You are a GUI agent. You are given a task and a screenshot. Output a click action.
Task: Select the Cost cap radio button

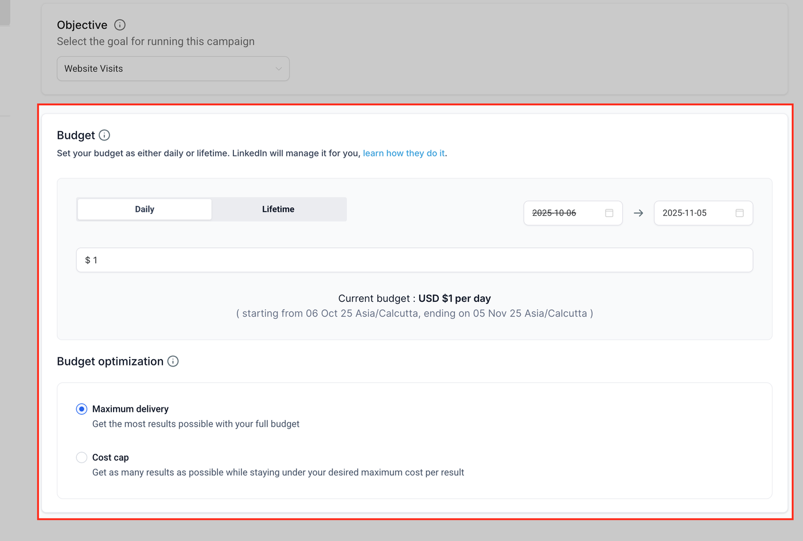pos(81,457)
